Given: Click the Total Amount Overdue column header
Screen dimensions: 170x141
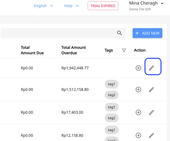Looking at the screenshot, I should [74, 50].
